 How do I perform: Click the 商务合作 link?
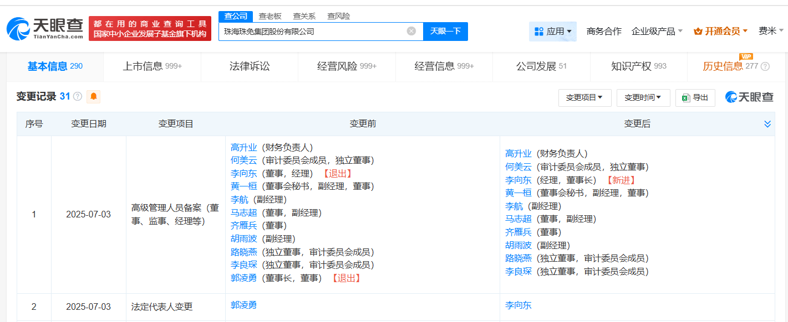[x=604, y=32]
